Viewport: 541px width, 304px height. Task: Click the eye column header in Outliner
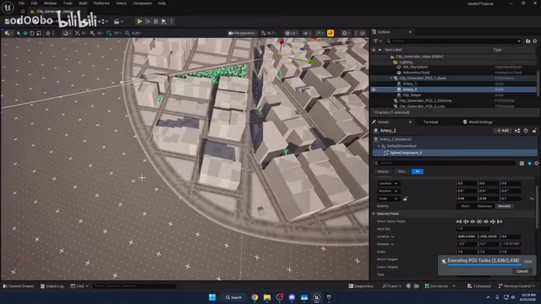pyautogui.click(x=374, y=50)
